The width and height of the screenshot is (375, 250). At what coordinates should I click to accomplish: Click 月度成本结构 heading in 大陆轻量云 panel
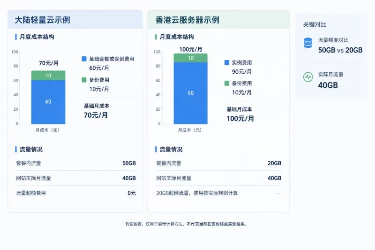point(37,37)
